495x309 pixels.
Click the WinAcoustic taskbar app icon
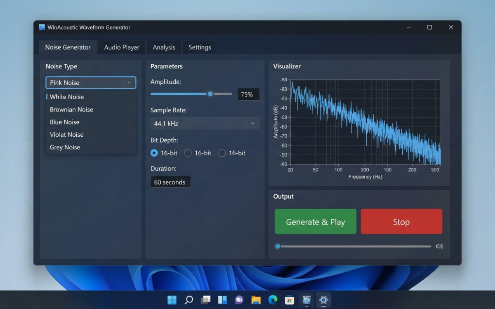pyautogui.click(x=306, y=300)
